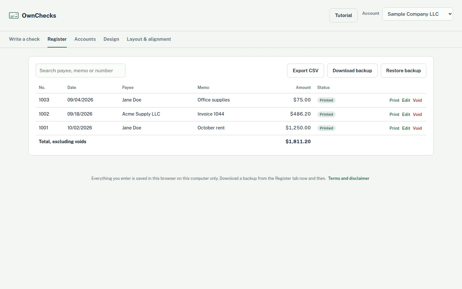
Task: Click Printed status badge on check 1001
Action: 326,128
